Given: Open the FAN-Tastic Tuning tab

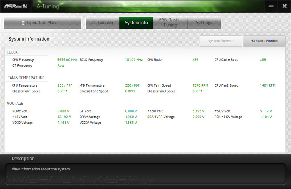Looking at the screenshot, I should click(x=170, y=23).
